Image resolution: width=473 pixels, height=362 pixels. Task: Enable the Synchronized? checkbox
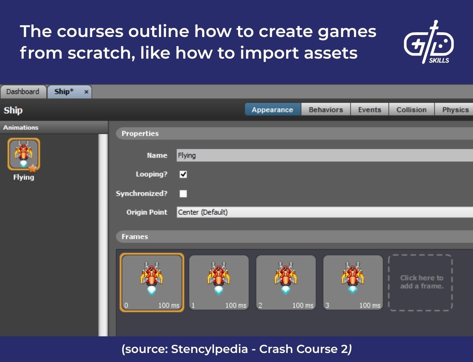coord(182,193)
